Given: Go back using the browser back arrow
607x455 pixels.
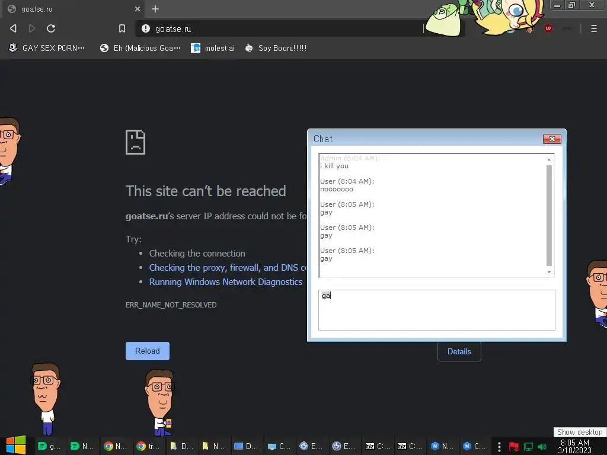Looking at the screenshot, I should coord(13,28).
